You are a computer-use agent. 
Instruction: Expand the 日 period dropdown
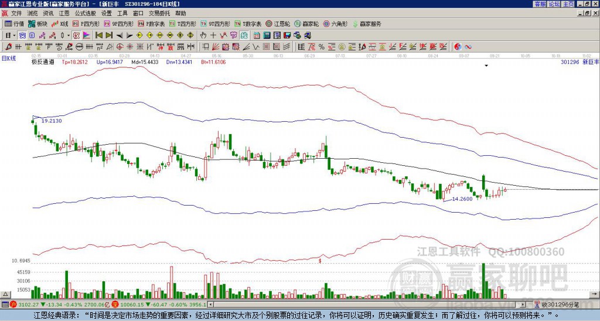(x=14, y=35)
